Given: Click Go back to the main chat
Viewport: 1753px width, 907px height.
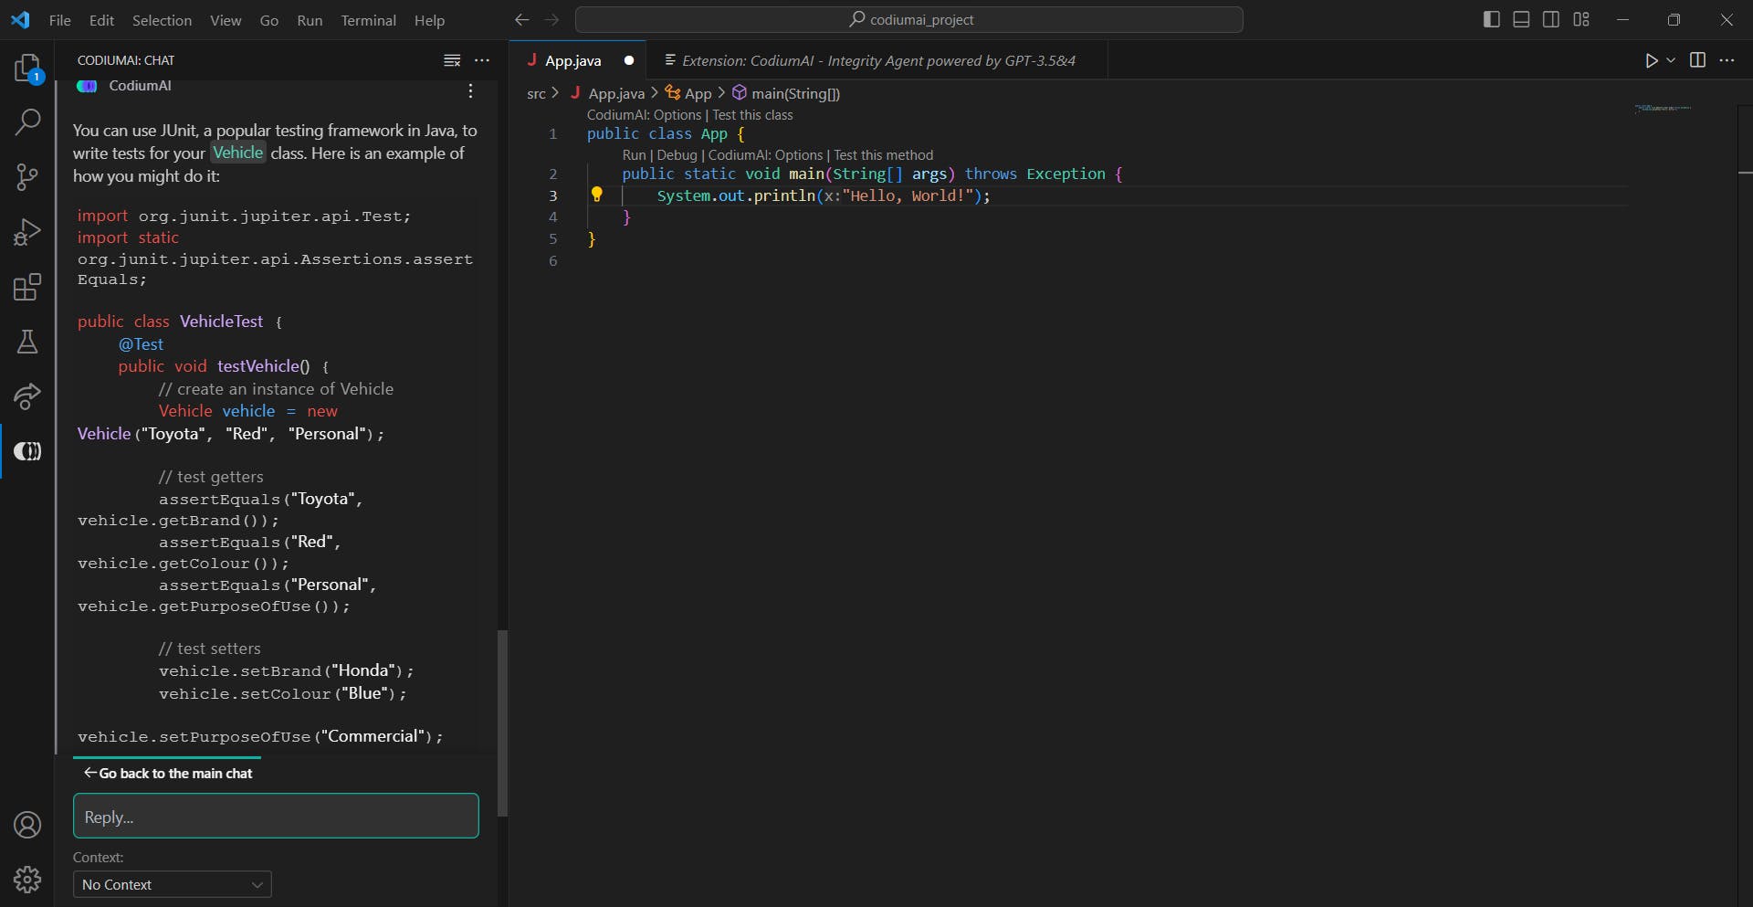Looking at the screenshot, I should [168, 773].
